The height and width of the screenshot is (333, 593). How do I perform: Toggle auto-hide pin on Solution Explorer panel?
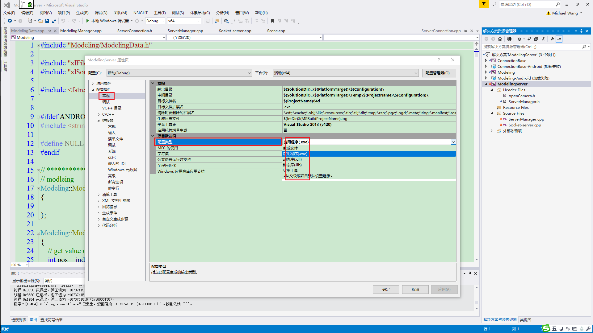point(581,31)
